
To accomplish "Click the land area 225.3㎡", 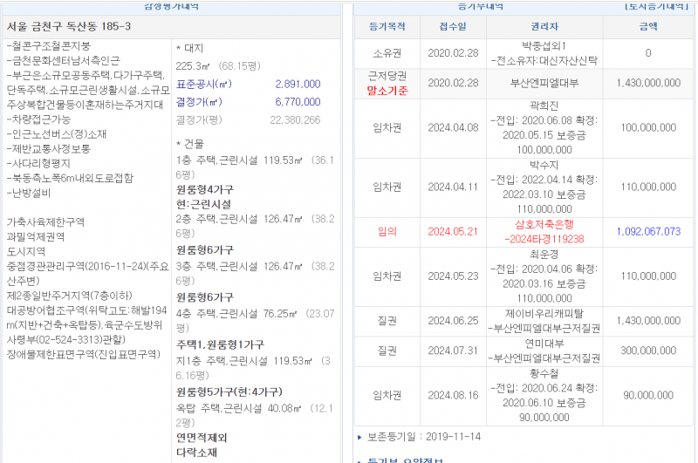I will click(x=192, y=66).
